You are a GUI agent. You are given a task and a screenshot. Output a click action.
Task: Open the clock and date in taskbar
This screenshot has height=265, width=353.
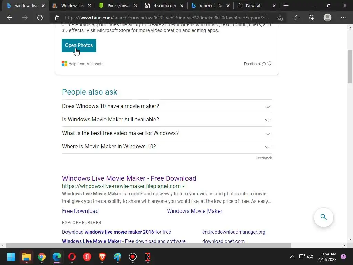(x=327, y=257)
